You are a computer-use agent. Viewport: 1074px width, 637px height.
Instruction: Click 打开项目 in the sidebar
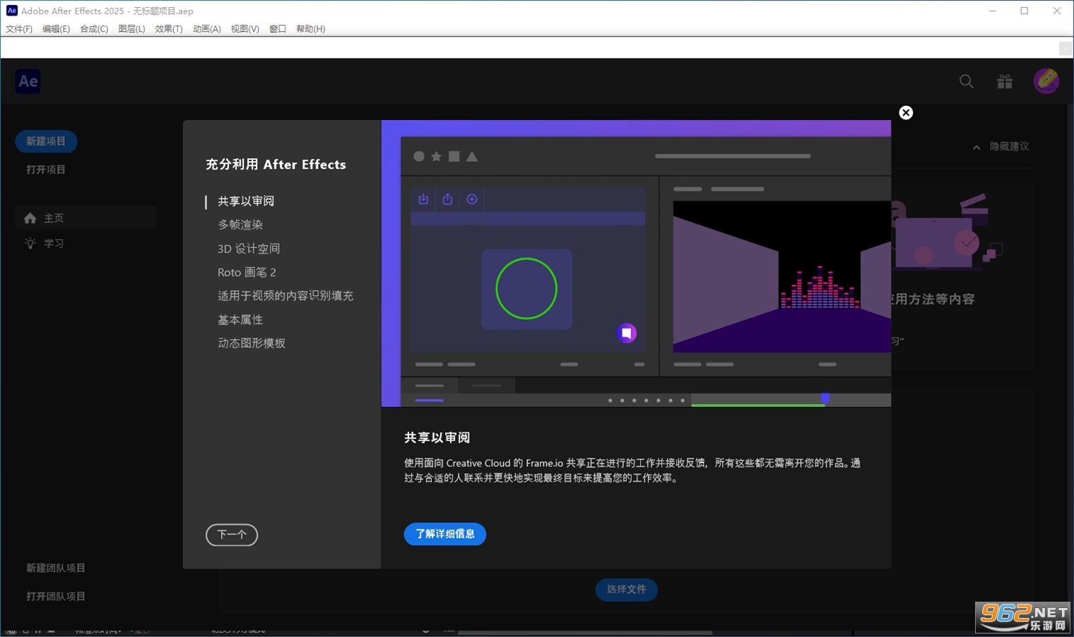46,169
